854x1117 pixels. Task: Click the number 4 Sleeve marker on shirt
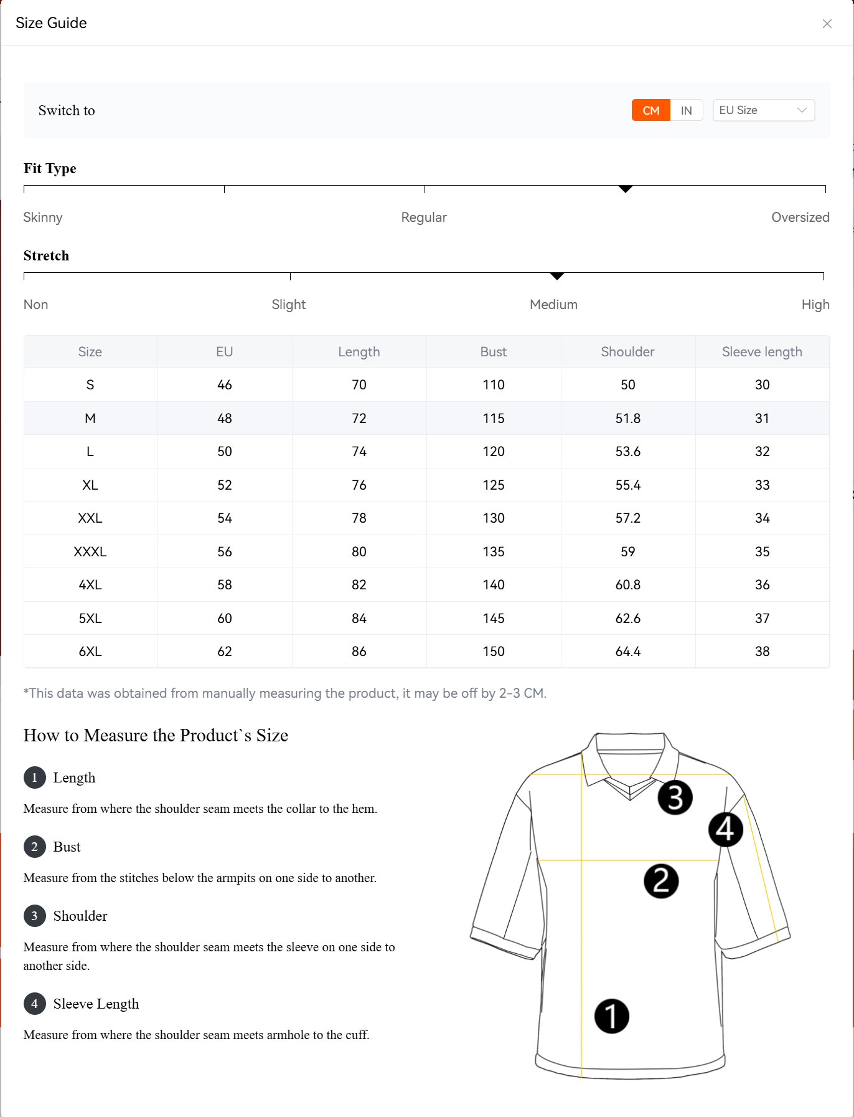click(725, 829)
